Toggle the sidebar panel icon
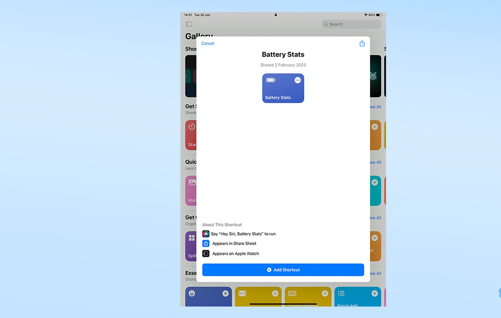Screen dimensions: 501x318 coord(189,24)
